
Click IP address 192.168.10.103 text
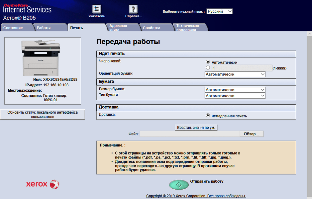click(56, 85)
